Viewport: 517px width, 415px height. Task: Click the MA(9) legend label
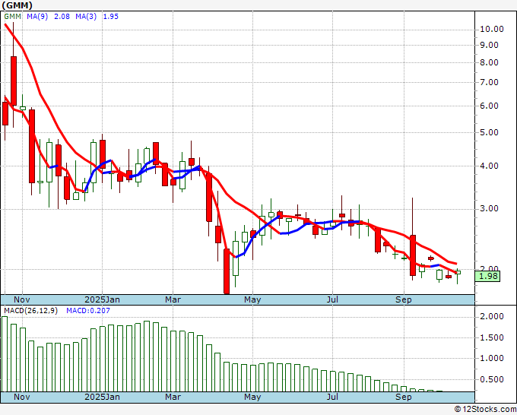pyautogui.click(x=37, y=17)
